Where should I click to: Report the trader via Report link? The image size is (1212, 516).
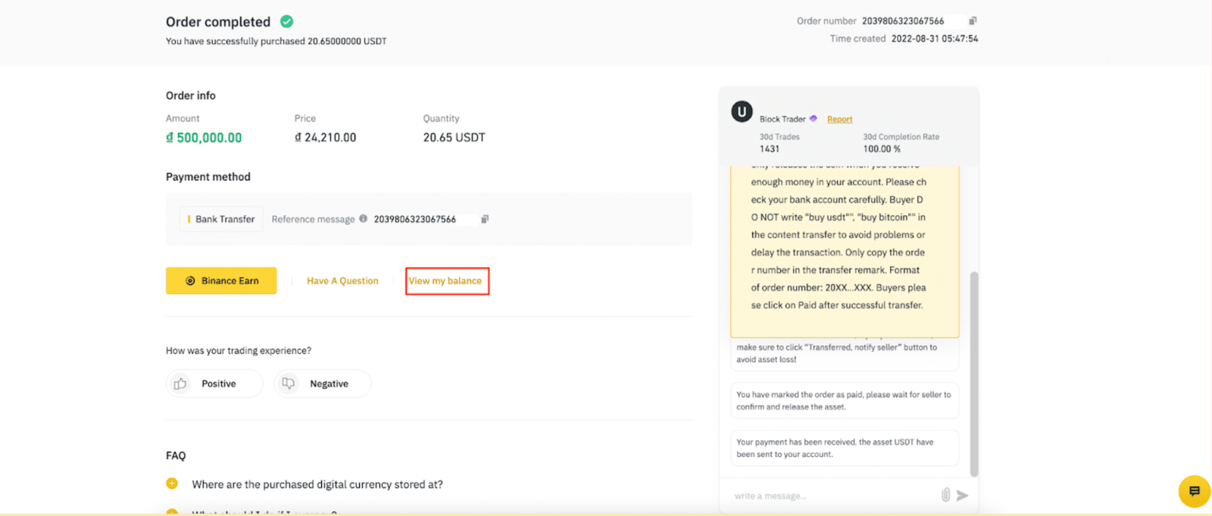[839, 120]
